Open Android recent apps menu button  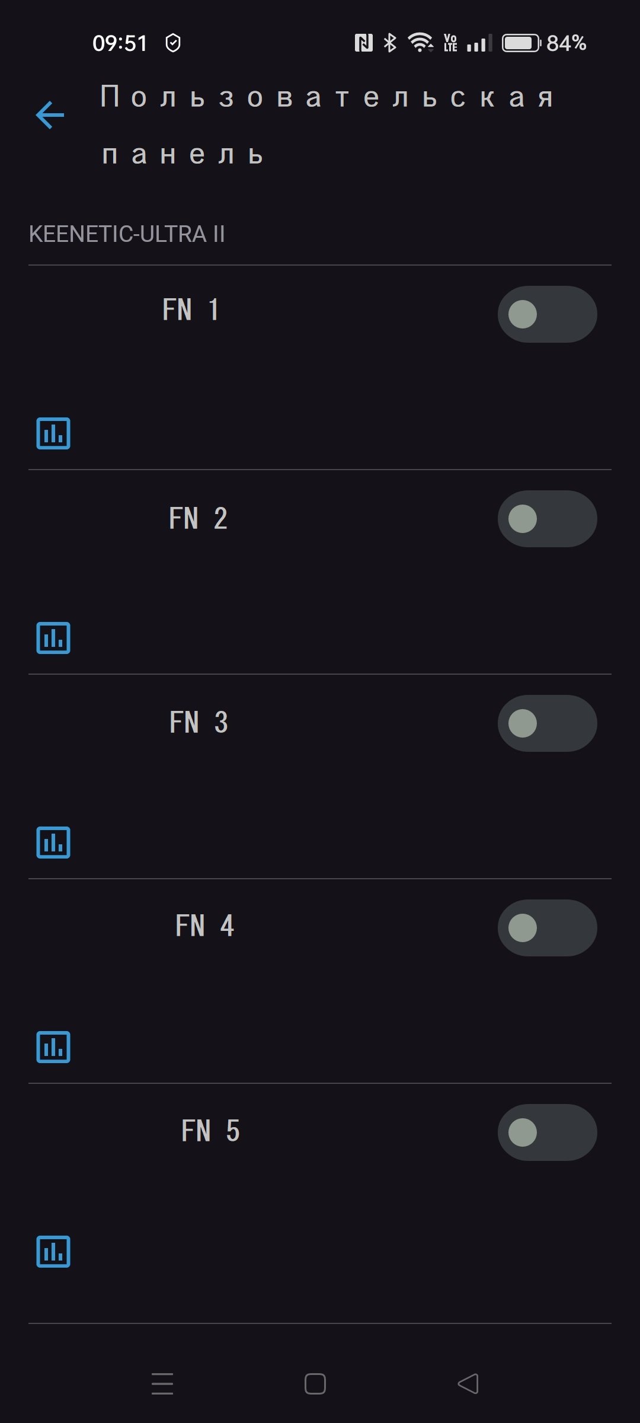point(162,1384)
